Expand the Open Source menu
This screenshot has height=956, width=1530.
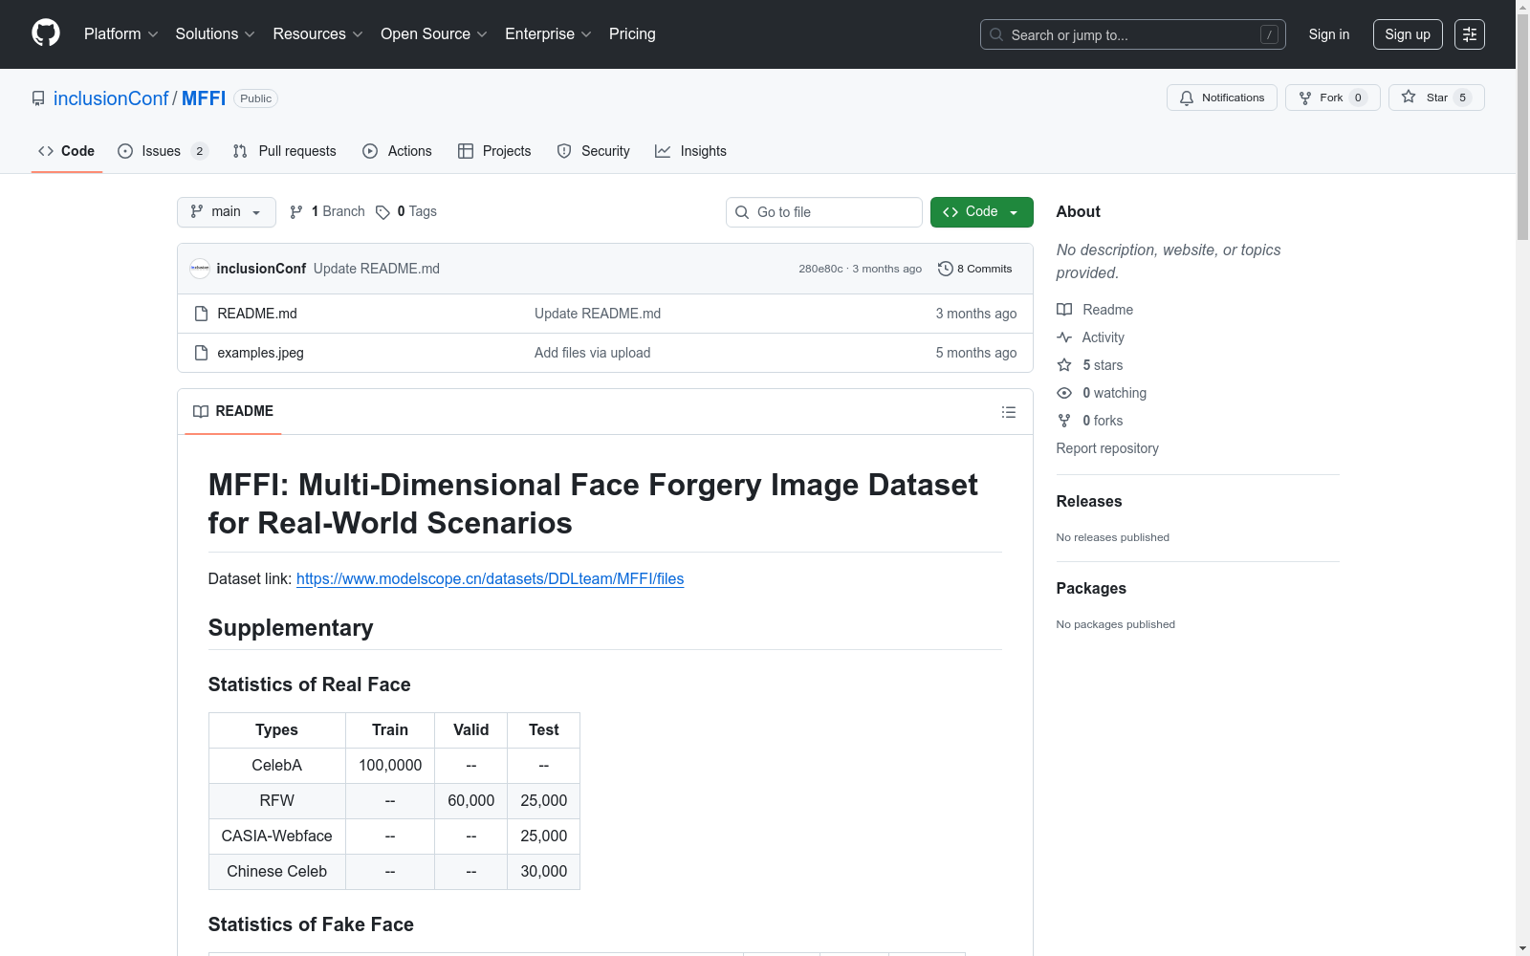433,33
